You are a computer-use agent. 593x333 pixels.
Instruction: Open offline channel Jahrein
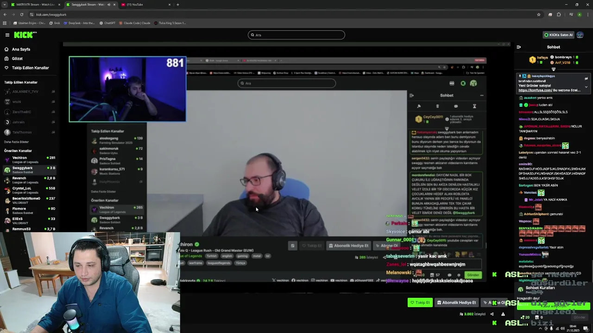[30, 122]
